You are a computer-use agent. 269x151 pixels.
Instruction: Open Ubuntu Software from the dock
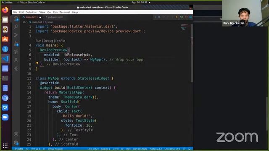(x=5, y=39)
